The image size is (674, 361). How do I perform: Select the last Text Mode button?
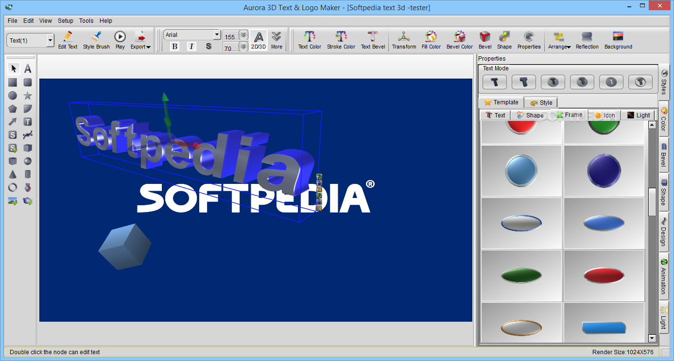pos(640,82)
